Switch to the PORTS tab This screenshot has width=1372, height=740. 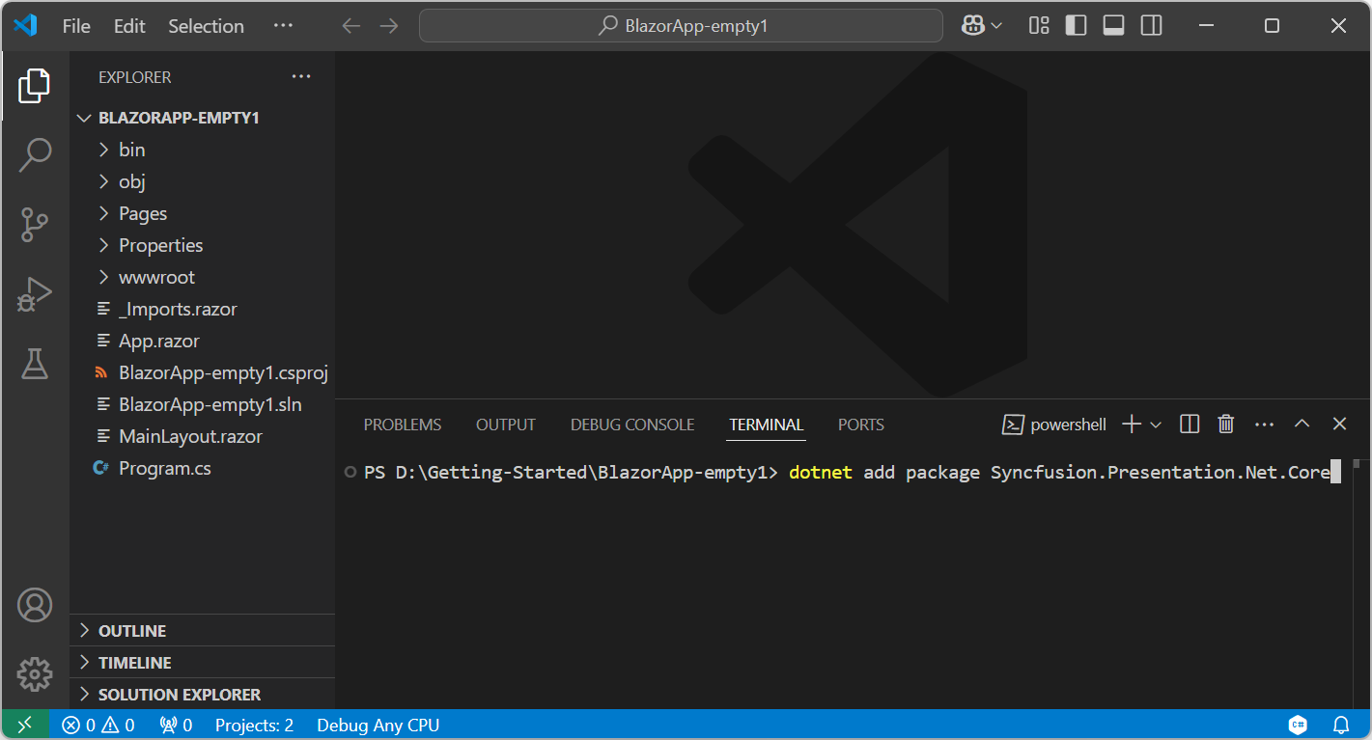[861, 425]
